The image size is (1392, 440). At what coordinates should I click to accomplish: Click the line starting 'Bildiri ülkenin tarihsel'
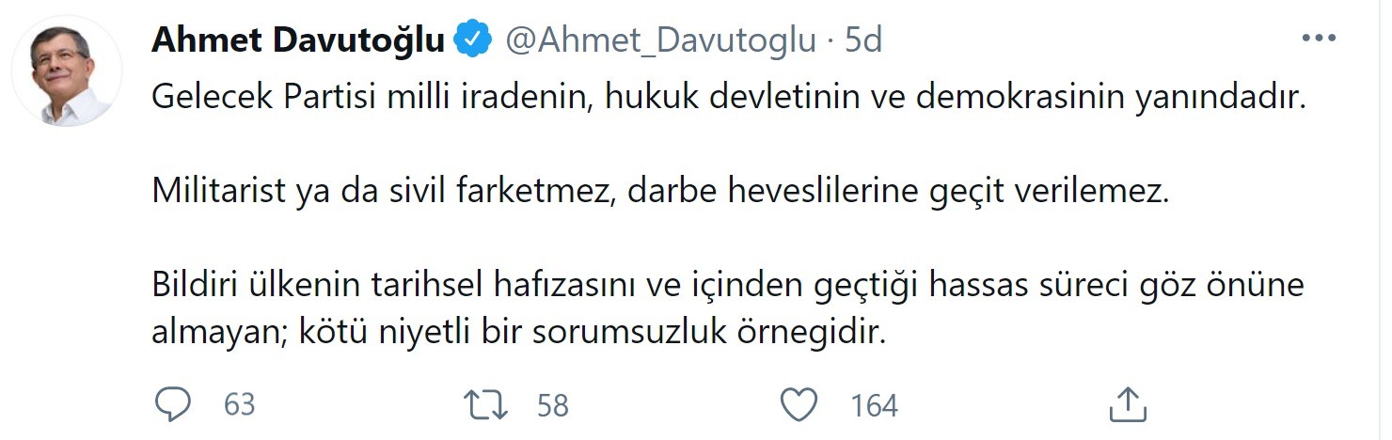click(x=727, y=287)
